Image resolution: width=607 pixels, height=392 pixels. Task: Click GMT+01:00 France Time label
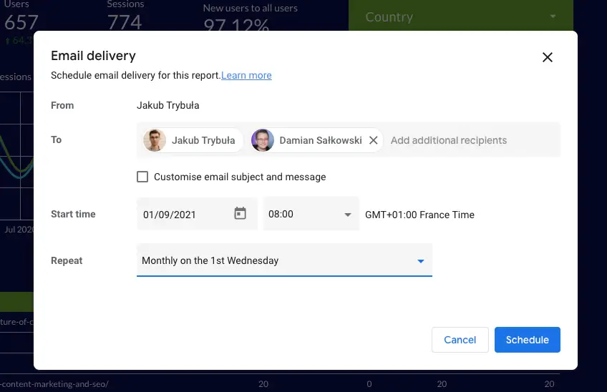419,215
